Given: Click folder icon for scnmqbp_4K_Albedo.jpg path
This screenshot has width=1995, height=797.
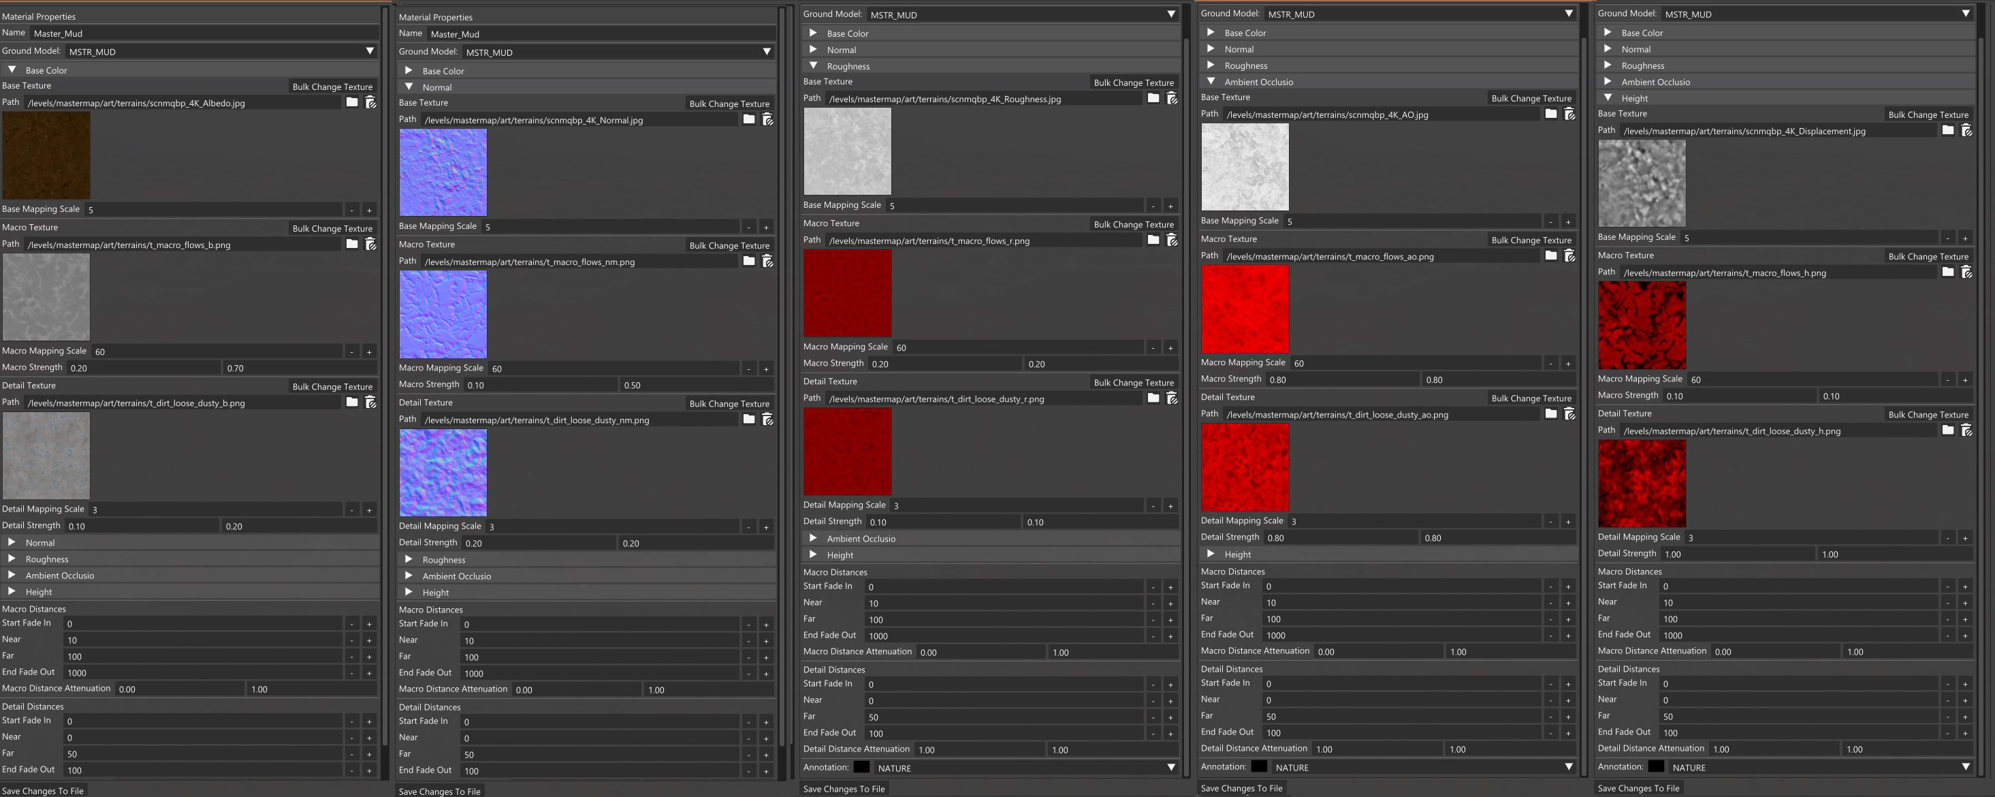Looking at the screenshot, I should pos(351,102).
